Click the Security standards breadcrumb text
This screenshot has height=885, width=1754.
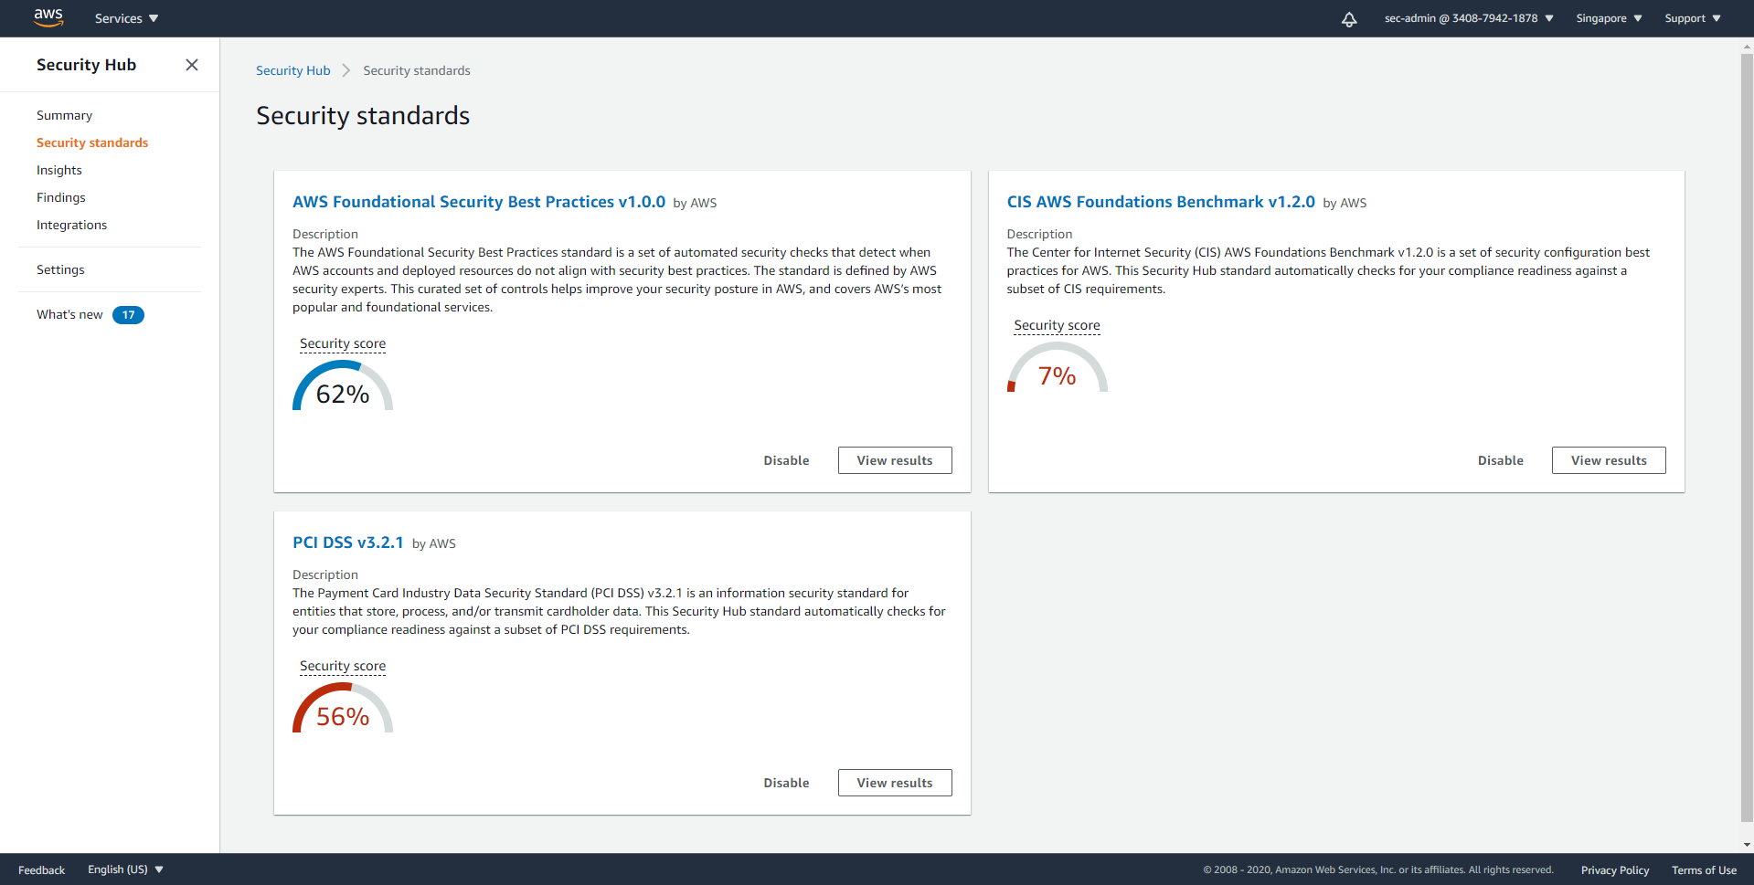(417, 70)
